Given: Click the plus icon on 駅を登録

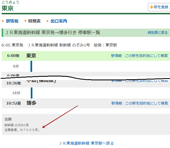Looking at the screenshot, I should [x=152, y=7].
